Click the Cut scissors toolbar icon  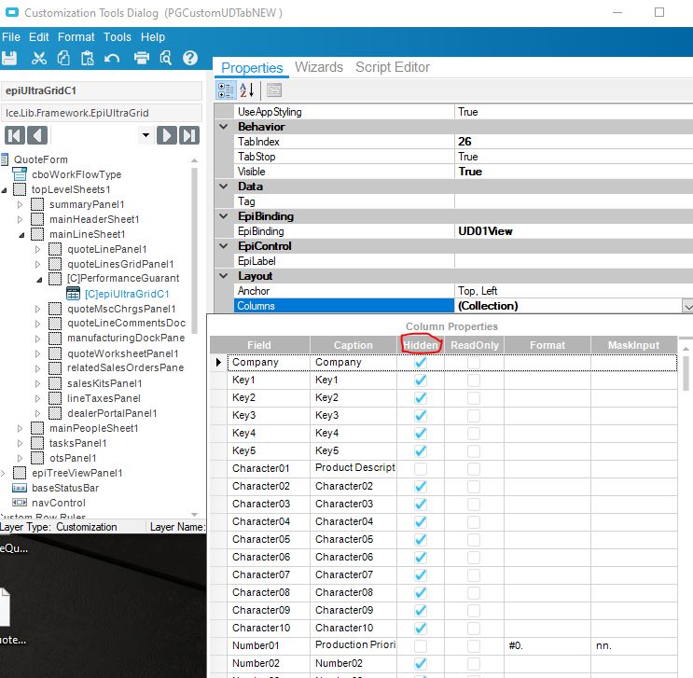coord(39,58)
